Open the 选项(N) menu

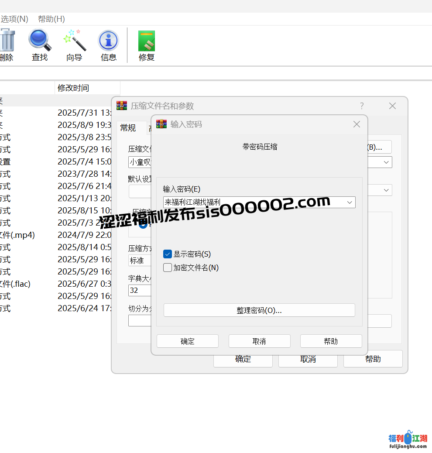click(14, 19)
